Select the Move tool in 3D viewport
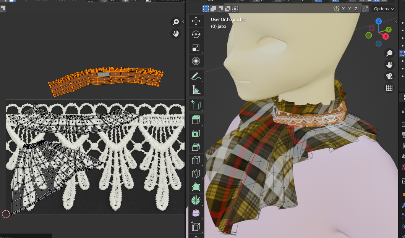 (x=196, y=21)
